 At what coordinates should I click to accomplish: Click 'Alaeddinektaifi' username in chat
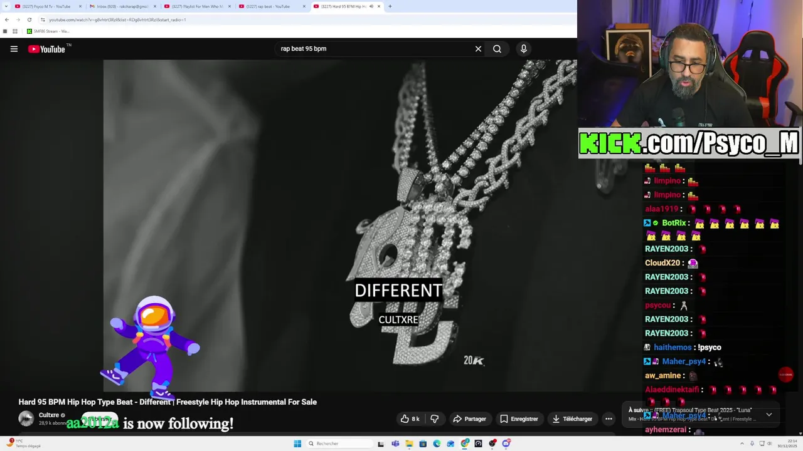(x=672, y=390)
